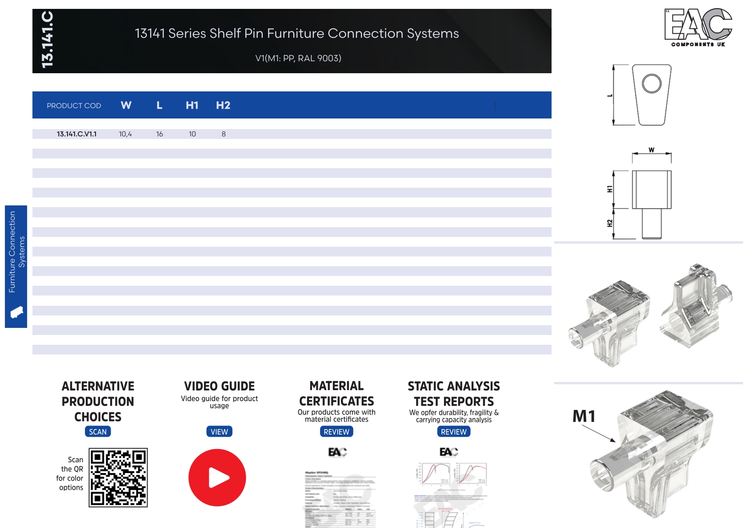
Task: Click the EAC Components UK logo
Action: pyautogui.click(x=698, y=28)
